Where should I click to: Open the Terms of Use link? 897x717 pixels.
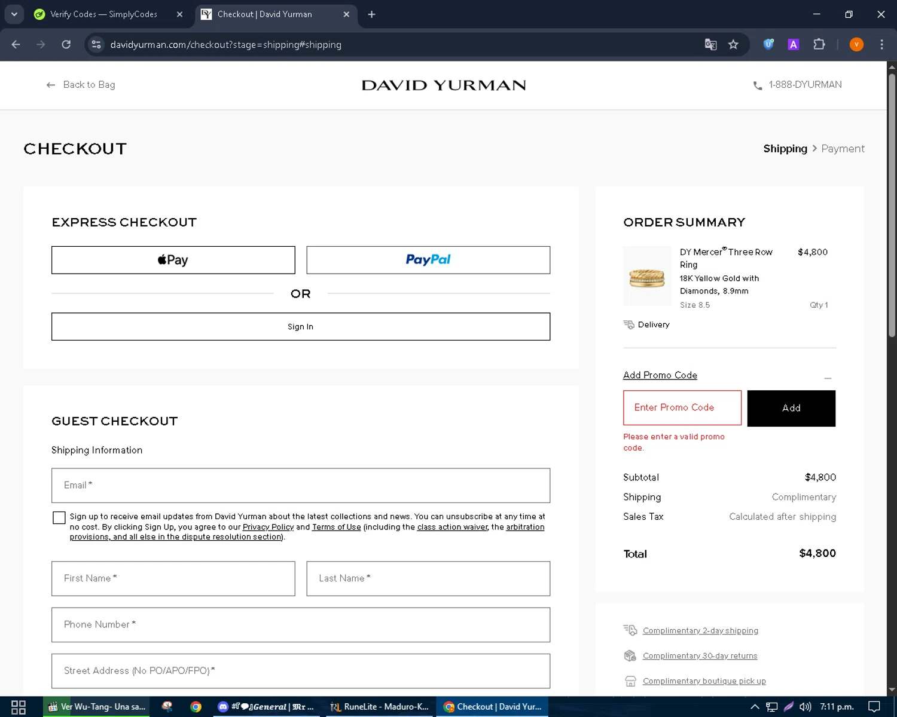pyautogui.click(x=337, y=527)
